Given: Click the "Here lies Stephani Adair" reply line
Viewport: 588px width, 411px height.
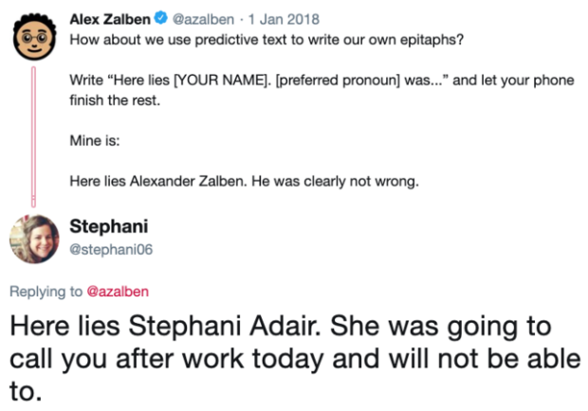Looking at the screenshot, I should pos(280,330).
